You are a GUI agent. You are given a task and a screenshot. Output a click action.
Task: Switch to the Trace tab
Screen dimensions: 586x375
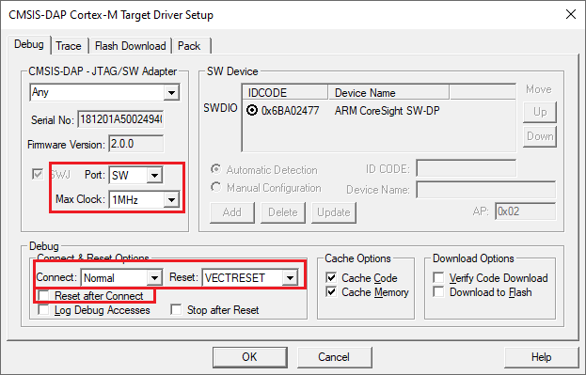[69, 46]
